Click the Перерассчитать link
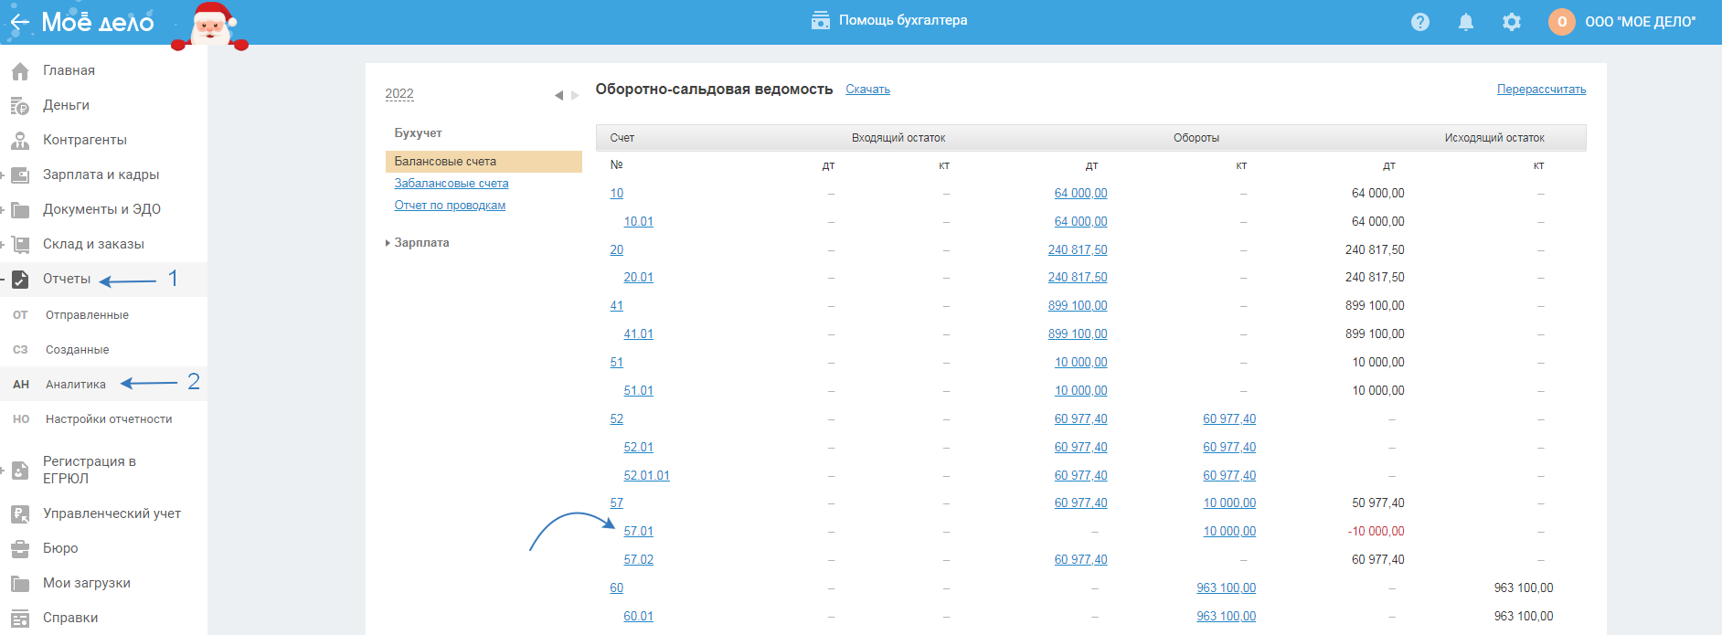Image resolution: width=1722 pixels, height=635 pixels. click(1541, 90)
